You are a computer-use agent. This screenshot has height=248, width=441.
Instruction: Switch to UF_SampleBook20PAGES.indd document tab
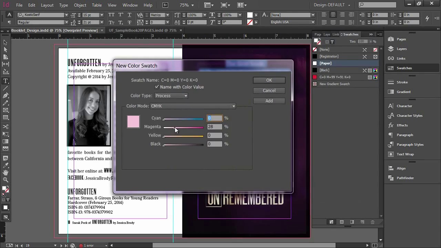pos(142,30)
